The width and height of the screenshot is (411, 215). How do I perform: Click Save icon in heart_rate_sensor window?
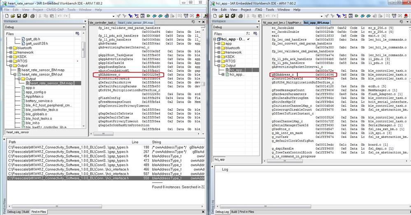coord(19,16)
